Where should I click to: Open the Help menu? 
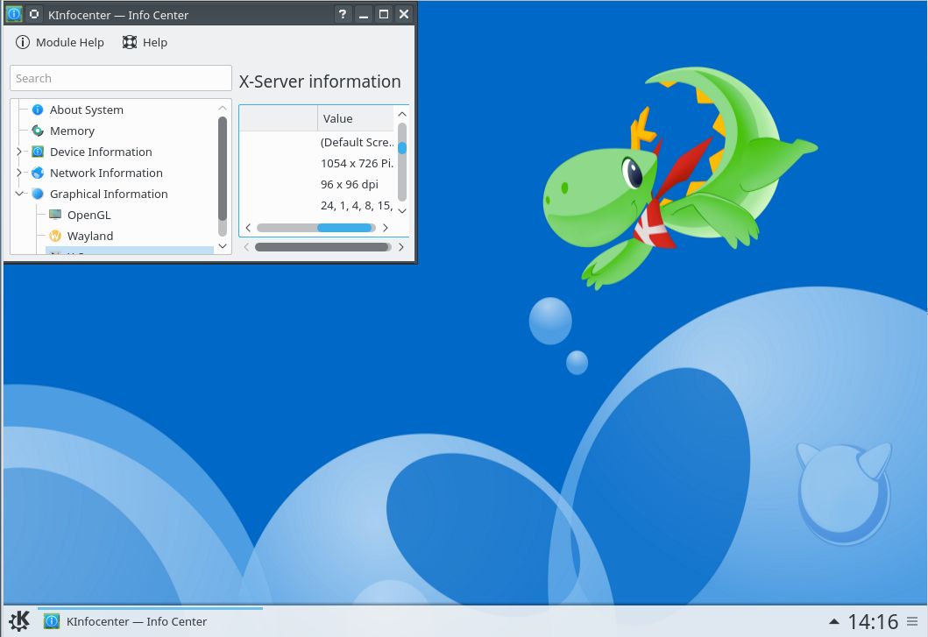point(145,42)
